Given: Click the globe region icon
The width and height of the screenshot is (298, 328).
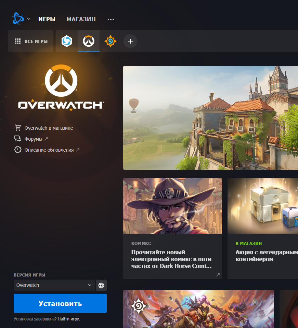Looking at the screenshot, I should coord(101,285).
